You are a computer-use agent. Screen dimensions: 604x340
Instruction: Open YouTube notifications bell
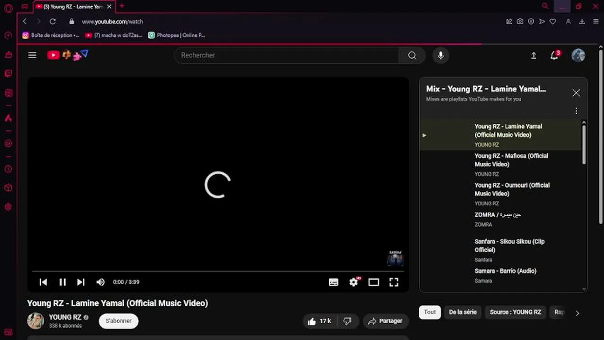pos(554,55)
